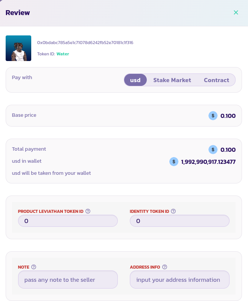
Task: Click the address information input field
Action: [180, 280]
